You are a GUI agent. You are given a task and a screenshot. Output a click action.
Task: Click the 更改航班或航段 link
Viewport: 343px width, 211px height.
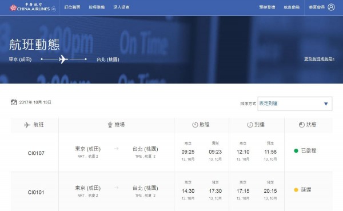pyautogui.click(x=319, y=59)
